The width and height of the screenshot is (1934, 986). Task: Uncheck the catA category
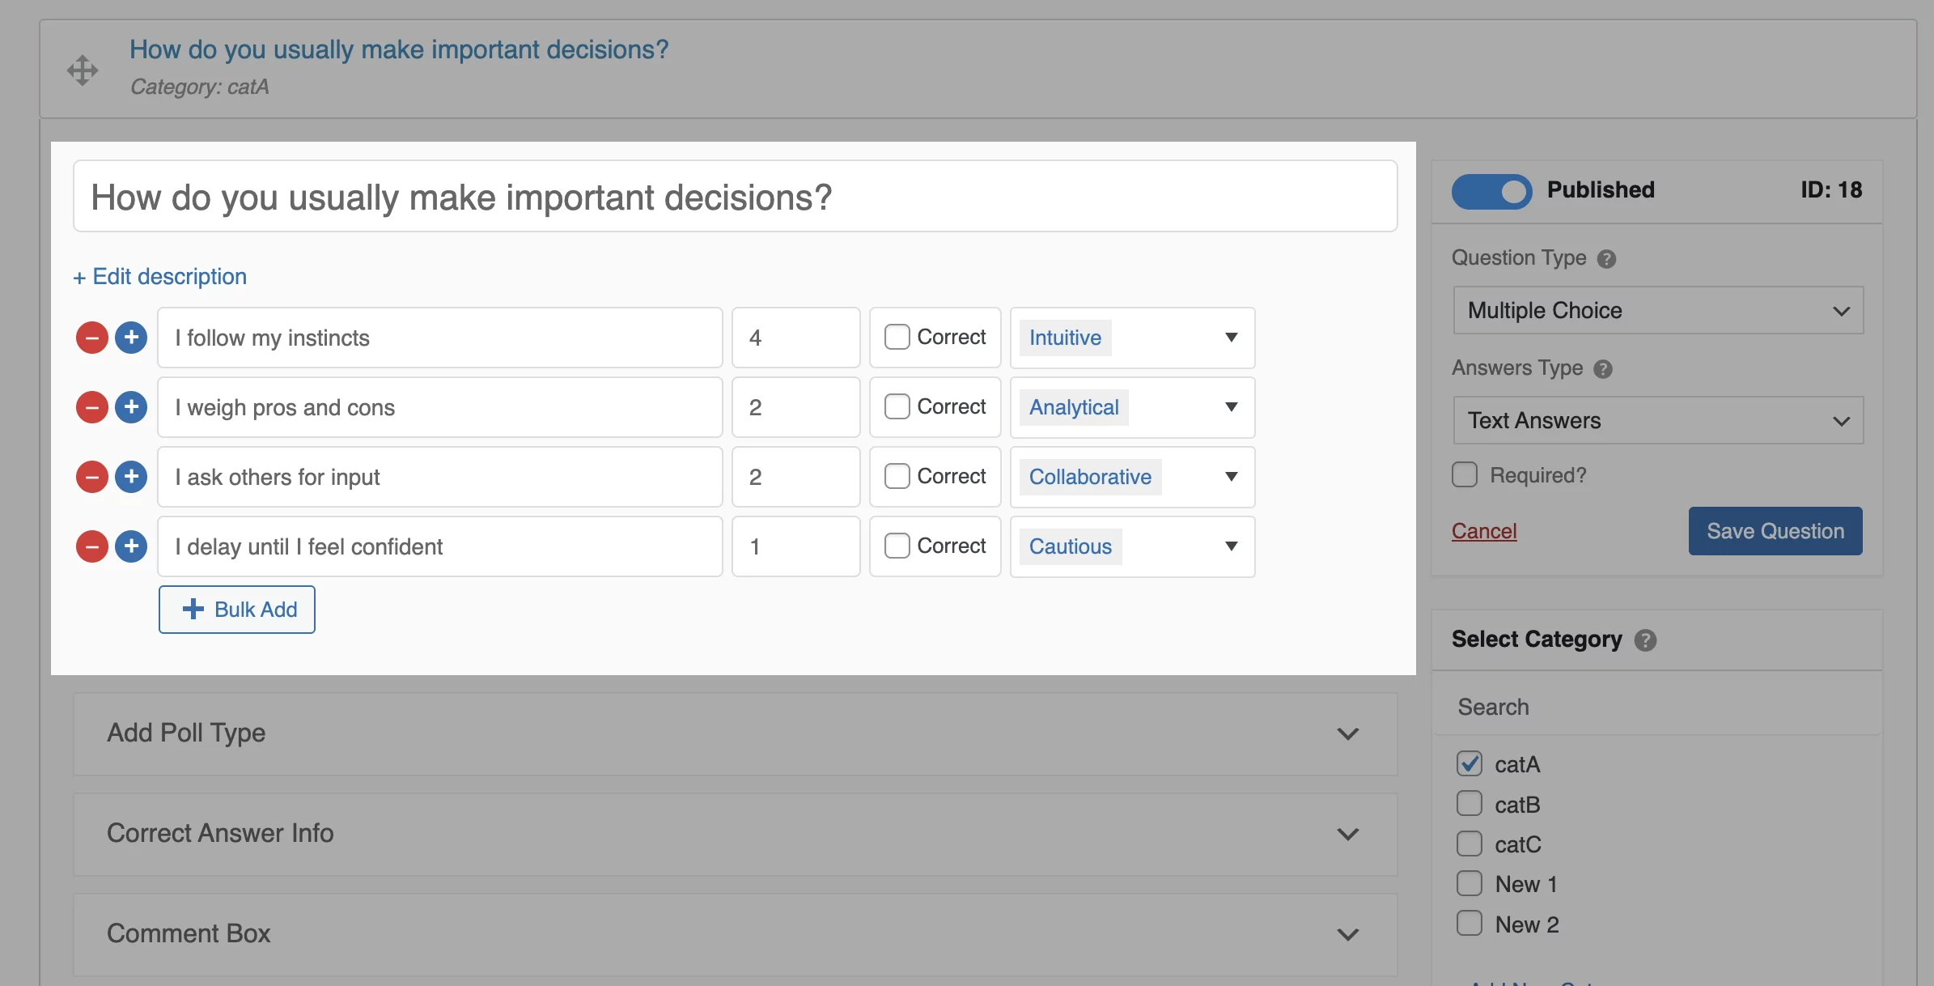click(1470, 763)
